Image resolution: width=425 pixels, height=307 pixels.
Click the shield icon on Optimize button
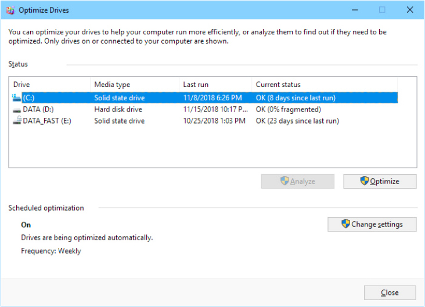coord(364,181)
